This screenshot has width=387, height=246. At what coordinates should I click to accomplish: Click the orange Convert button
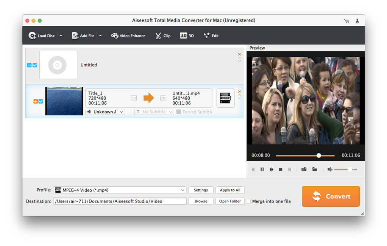click(x=331, y=196)
